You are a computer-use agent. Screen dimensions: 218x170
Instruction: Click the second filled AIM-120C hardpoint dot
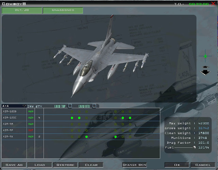79,118
